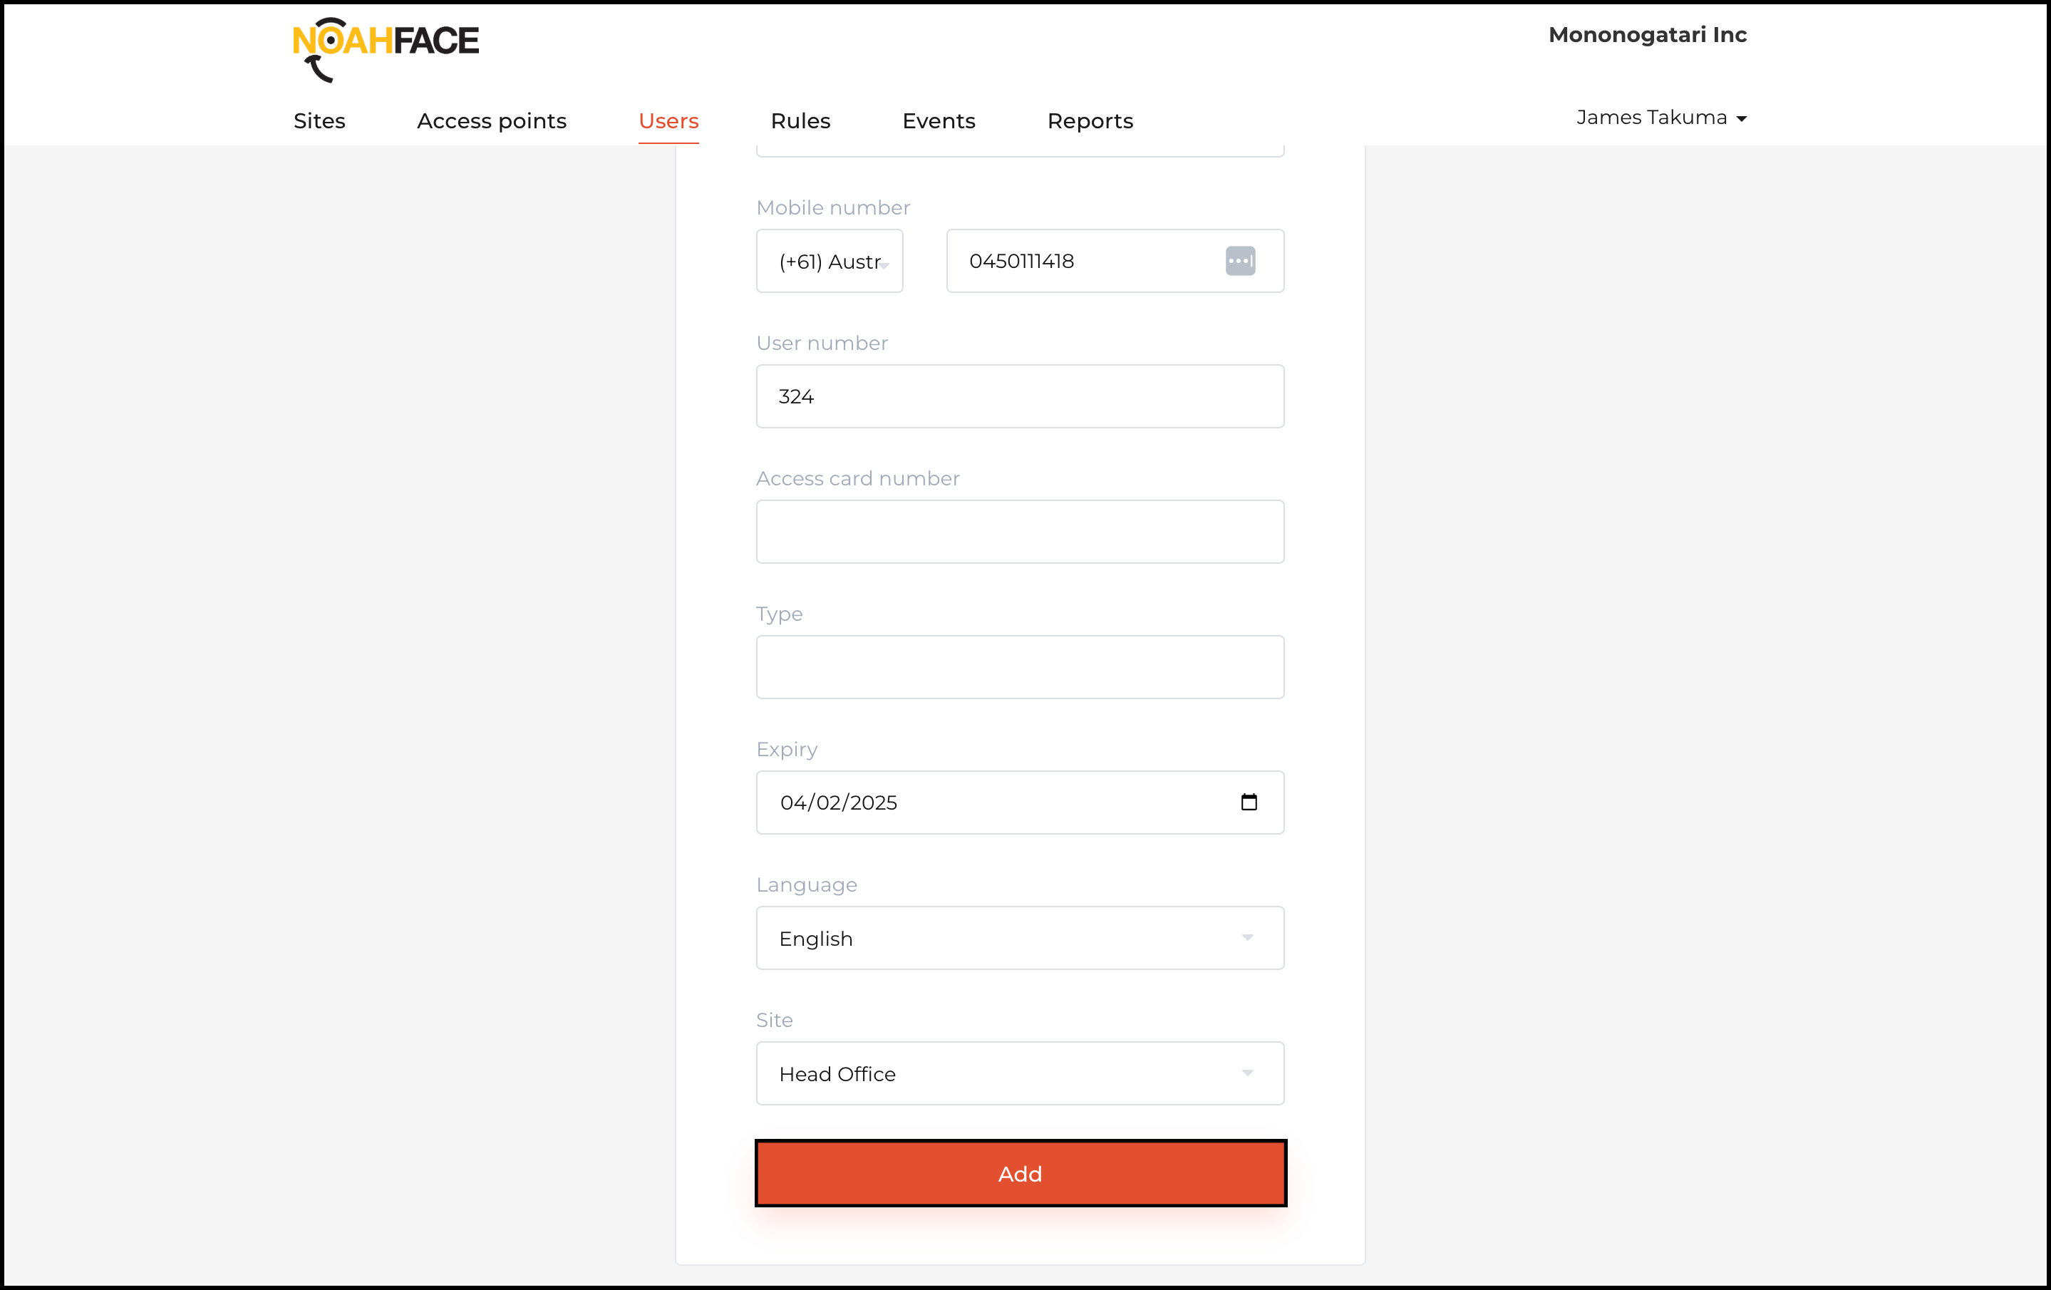Expand the country code dropdown
The height and width of the screenshot is (1290, 2051).
[830, 261]
